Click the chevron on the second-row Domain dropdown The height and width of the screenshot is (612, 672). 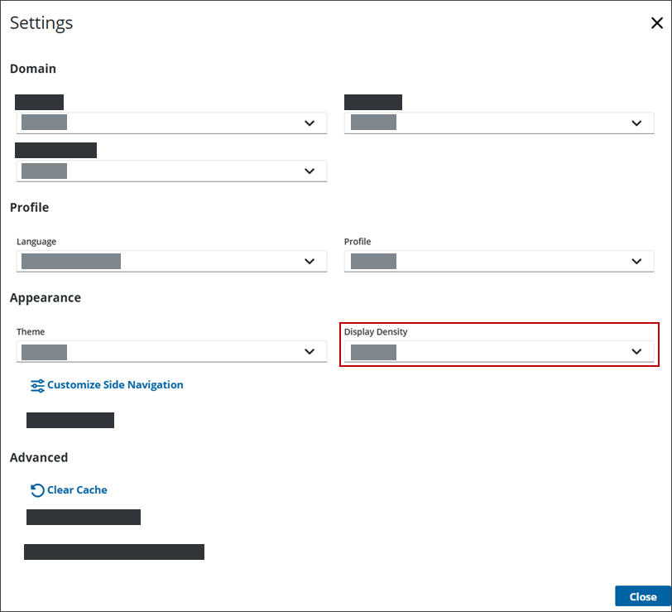pos(310,171)
